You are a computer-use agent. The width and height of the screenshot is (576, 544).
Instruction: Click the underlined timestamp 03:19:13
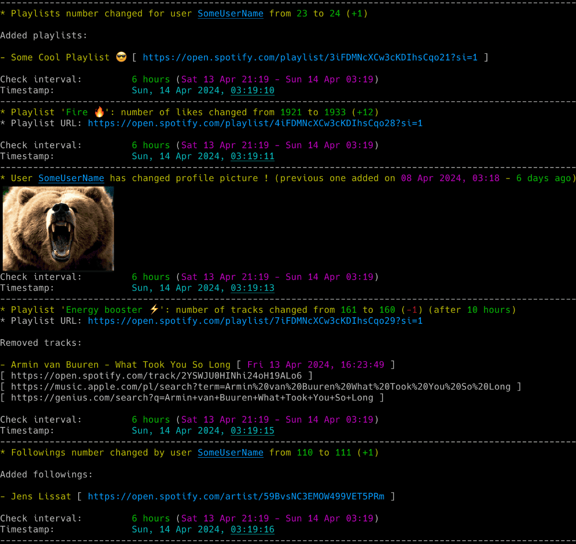(252, 288)
